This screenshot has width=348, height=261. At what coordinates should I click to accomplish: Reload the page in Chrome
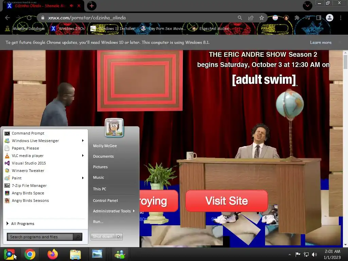(x=29, y=18)
